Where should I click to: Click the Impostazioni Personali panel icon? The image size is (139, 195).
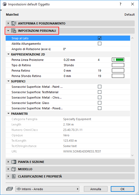[14, 31]
